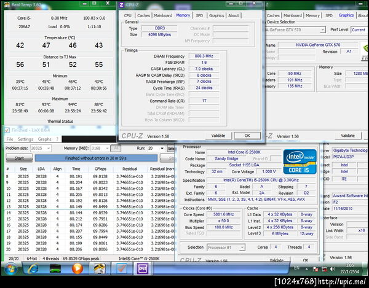Click the Multiplier x 50.0 value
The image size is (369, 288).
click(x=223, y=221)
